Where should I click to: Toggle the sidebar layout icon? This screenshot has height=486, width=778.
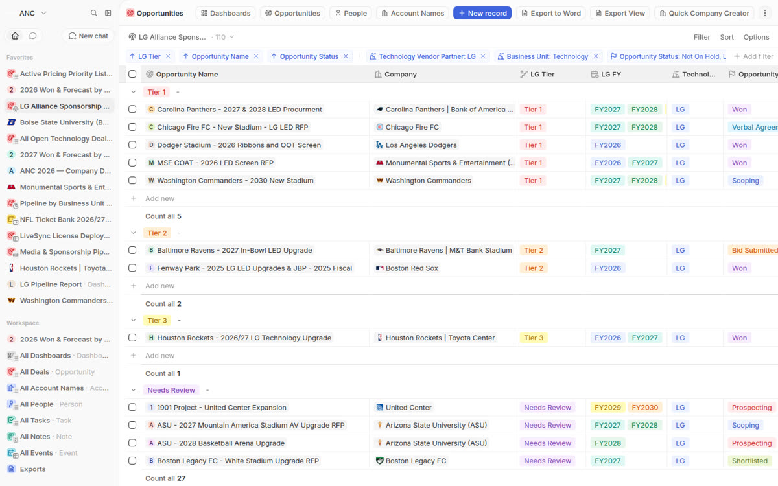108,13
